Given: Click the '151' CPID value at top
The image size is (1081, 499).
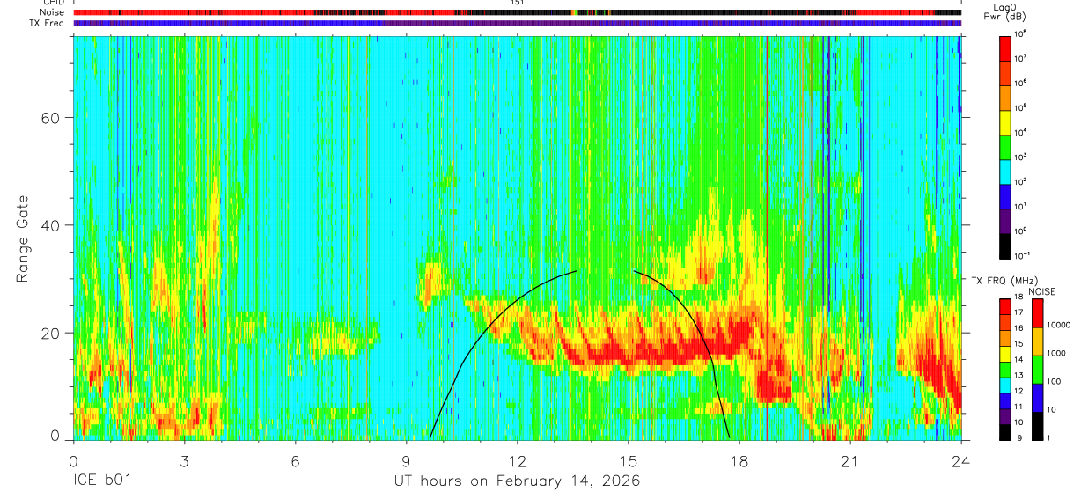Looking at the screenshot, I should (518, 3).
